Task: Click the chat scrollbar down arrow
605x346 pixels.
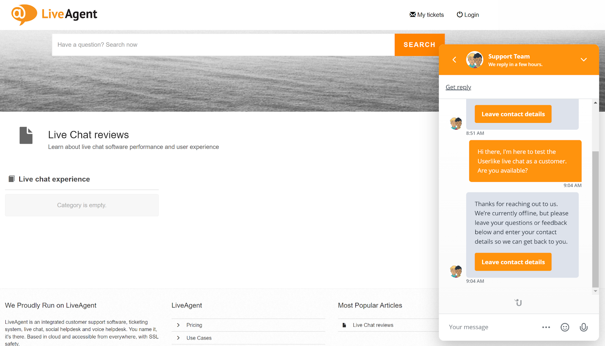Action: pos(596,291)
